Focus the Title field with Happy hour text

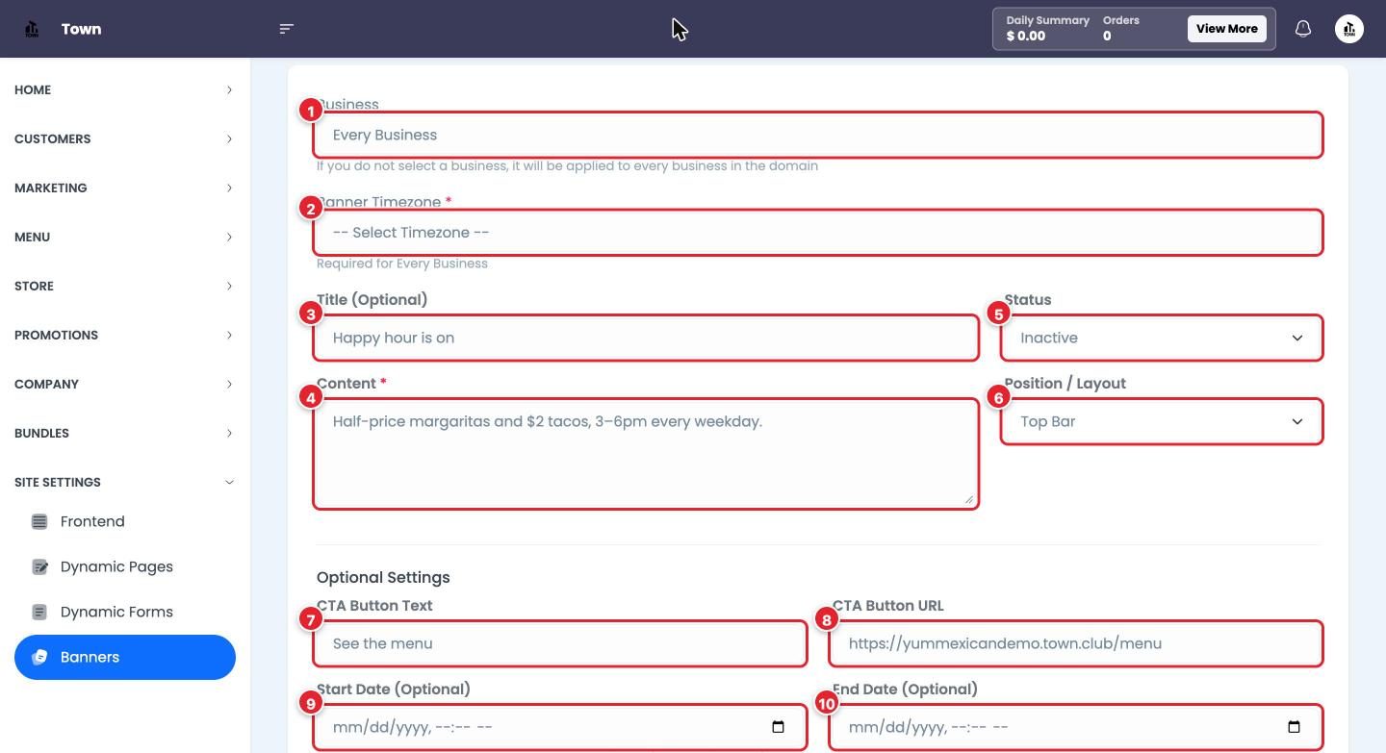[x=646, y=338]
